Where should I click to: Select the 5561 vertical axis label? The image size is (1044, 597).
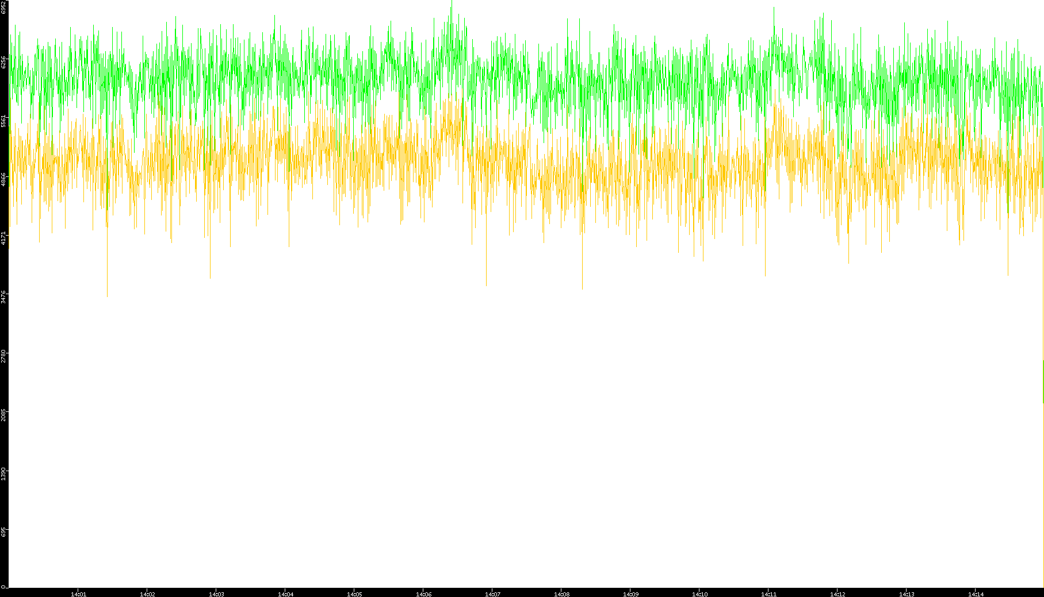coord(4,121)
